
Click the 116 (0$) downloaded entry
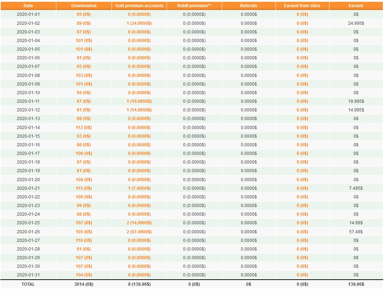tap(84, 240)
